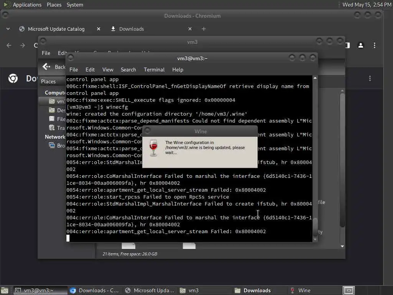Click terminal scrollbar up arrow
Viewport: 393px width, 295px height.
tap(315, 78)
